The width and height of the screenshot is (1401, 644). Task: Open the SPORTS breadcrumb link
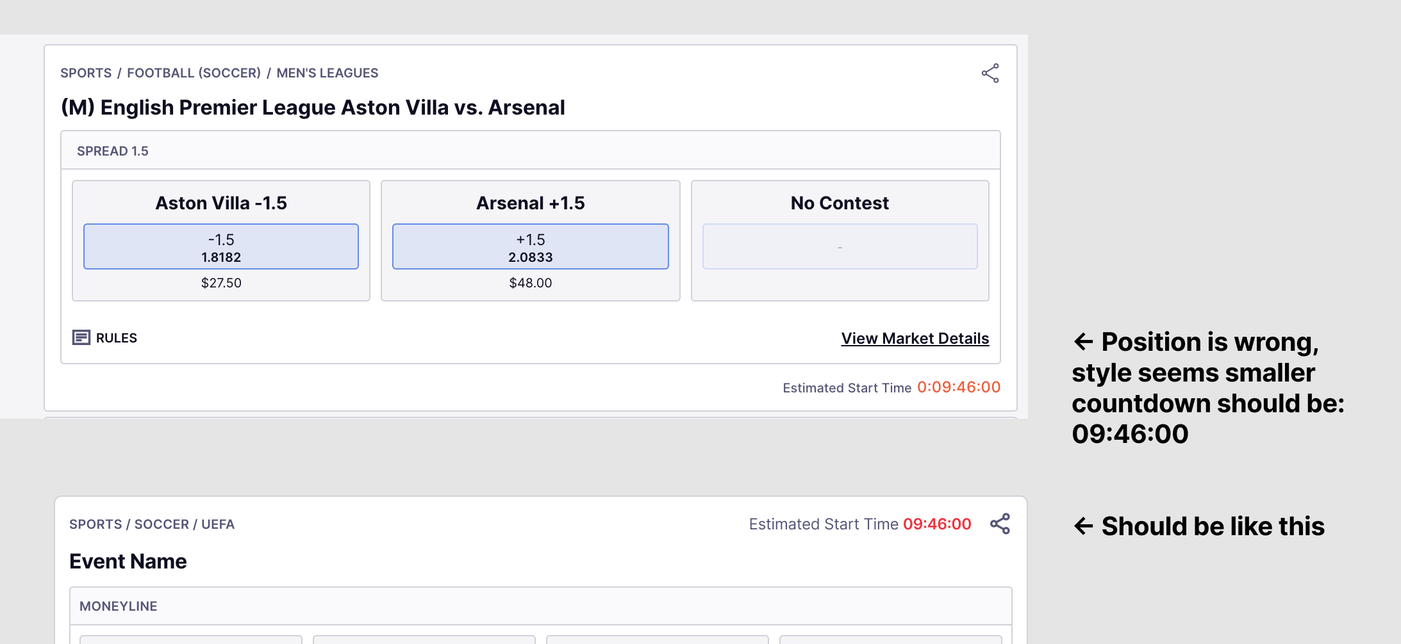point(87,73)
